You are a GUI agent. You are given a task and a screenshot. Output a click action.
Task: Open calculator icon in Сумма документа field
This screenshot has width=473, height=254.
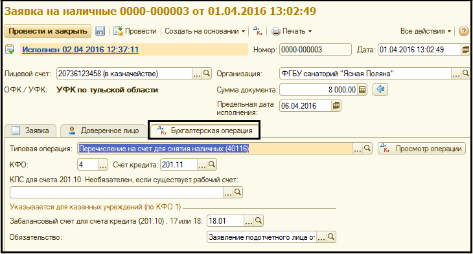pos(362,90)
